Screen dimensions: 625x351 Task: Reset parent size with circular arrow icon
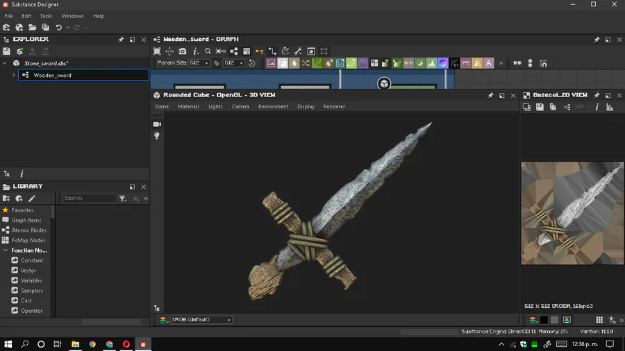pos(252,63)
